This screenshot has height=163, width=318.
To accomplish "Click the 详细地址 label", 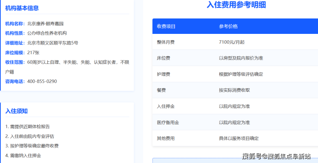I will click(15, 43).
